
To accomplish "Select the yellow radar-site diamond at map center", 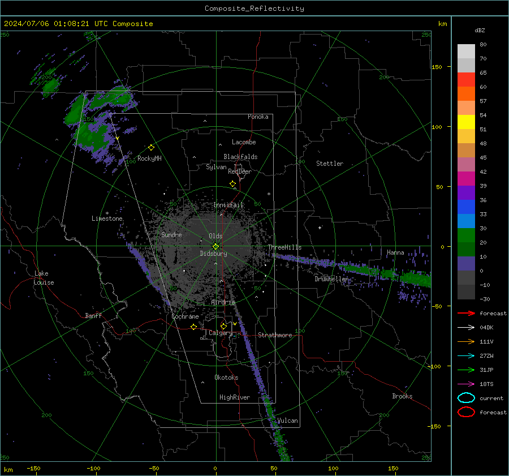I will coord(215,247).
